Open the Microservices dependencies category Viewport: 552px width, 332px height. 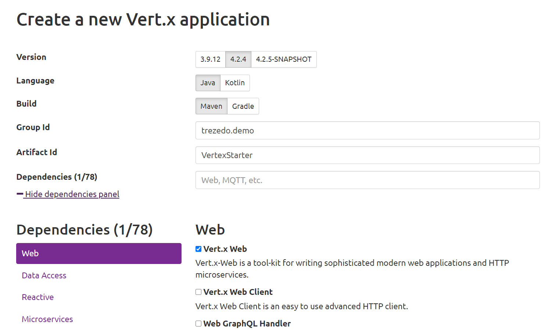point(47,319)
